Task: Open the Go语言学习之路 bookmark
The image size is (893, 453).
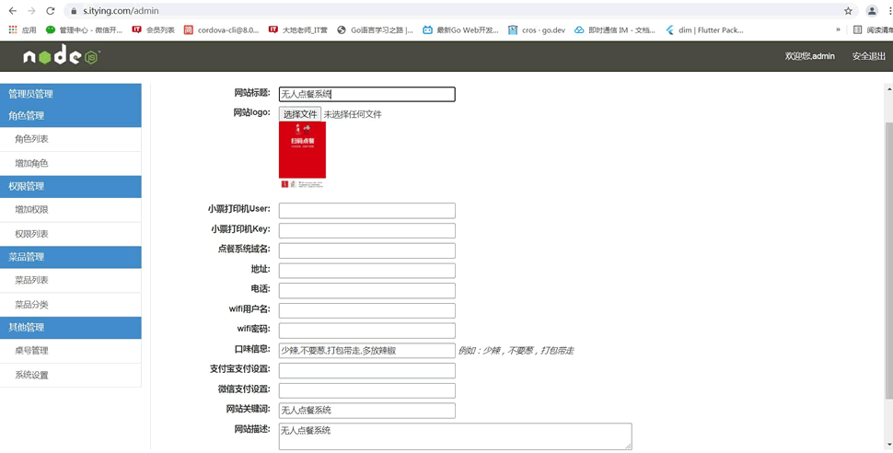Action: click(376, 30)
